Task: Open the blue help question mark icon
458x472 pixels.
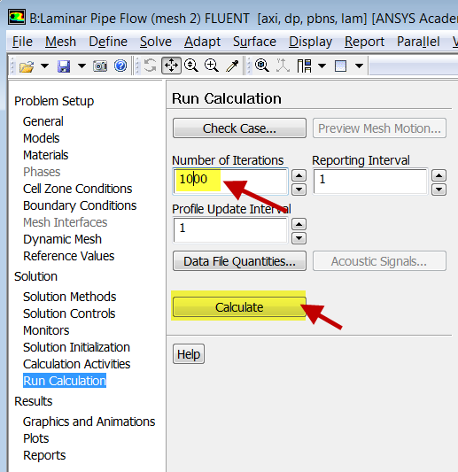Action: tap(120, 66)
